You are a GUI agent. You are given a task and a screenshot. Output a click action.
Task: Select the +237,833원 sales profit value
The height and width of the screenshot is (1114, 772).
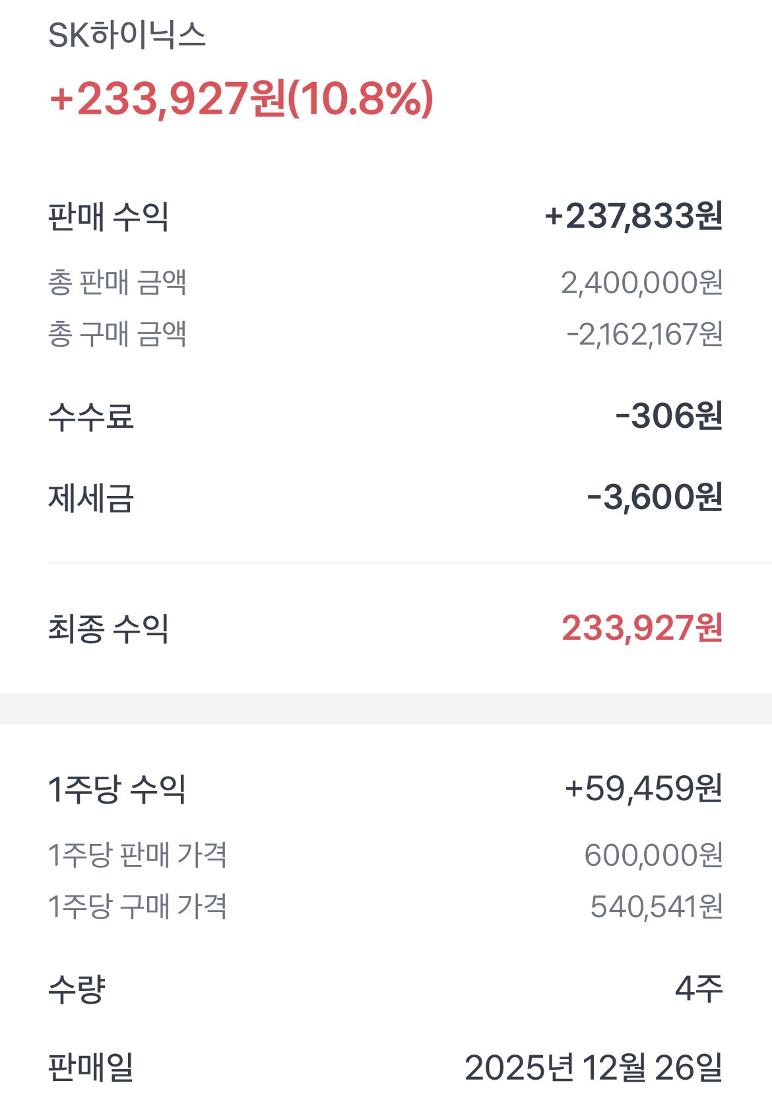click(634, 217)
